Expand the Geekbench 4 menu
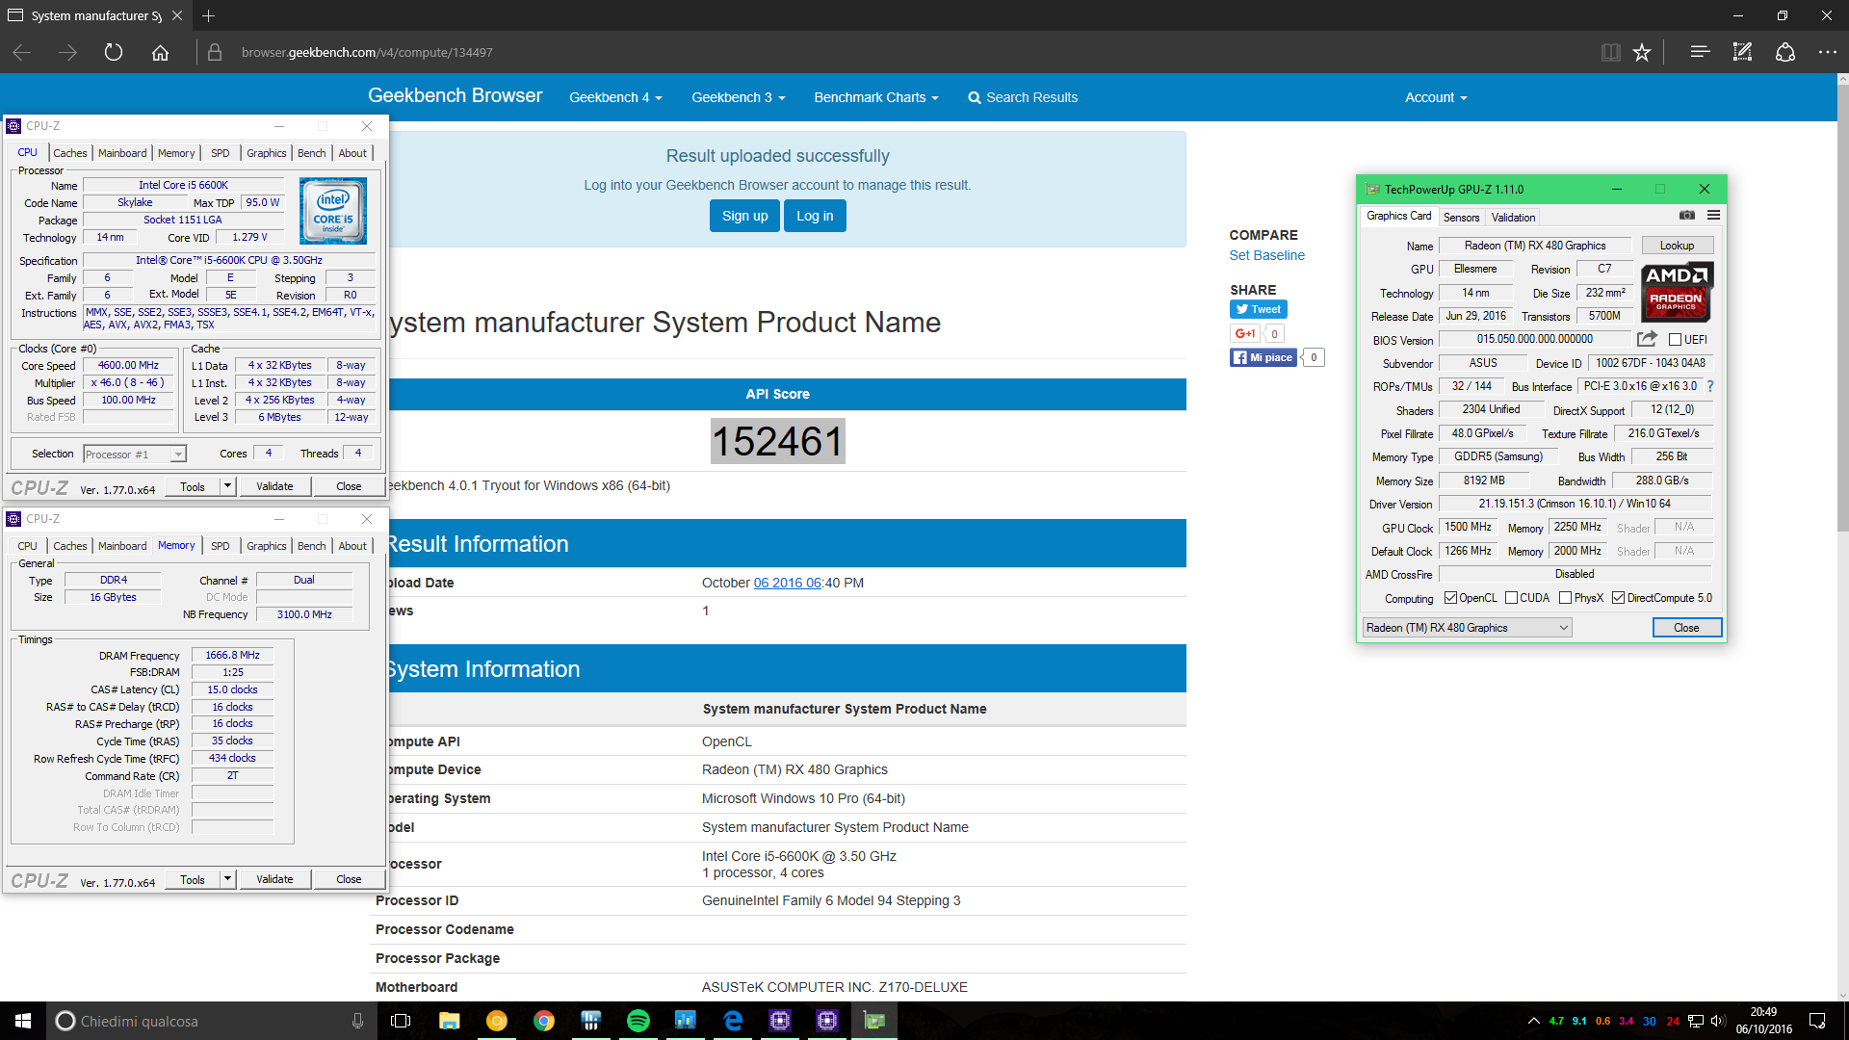 [x=615, y=97]
